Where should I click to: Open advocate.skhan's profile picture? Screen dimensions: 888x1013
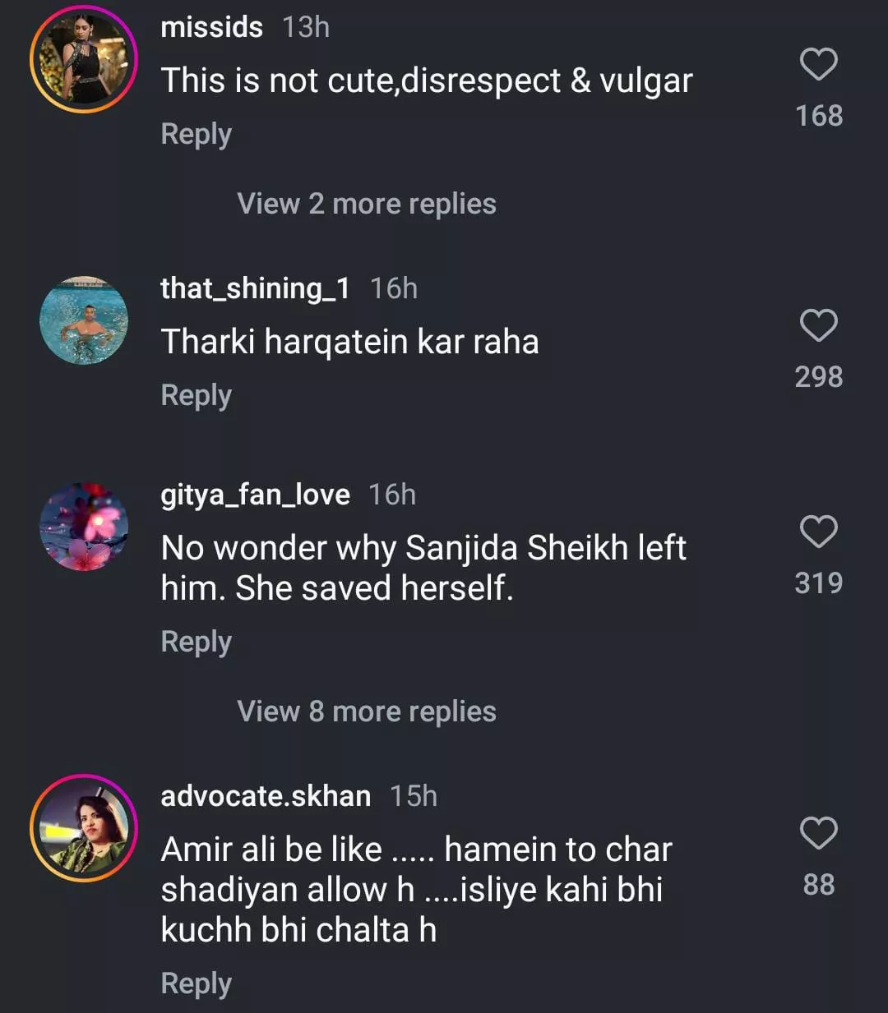click(x=84, y=828)
